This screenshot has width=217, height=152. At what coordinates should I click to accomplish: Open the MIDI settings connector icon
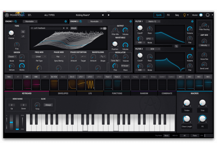pos(208,15)
